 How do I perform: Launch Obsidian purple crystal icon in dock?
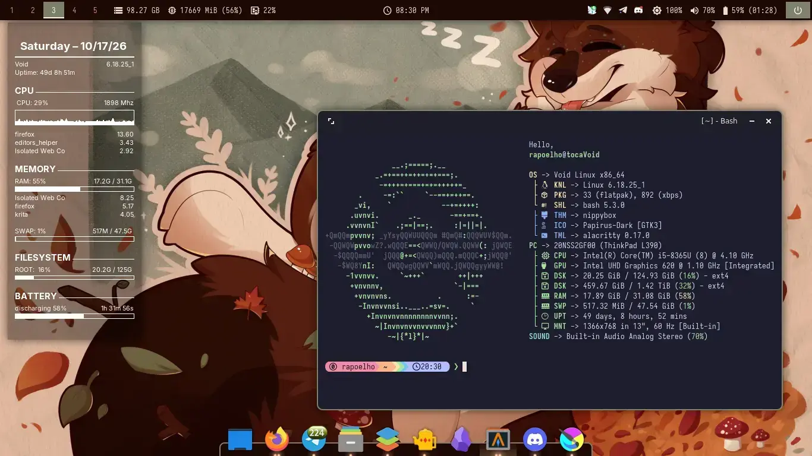coord(461,440)
